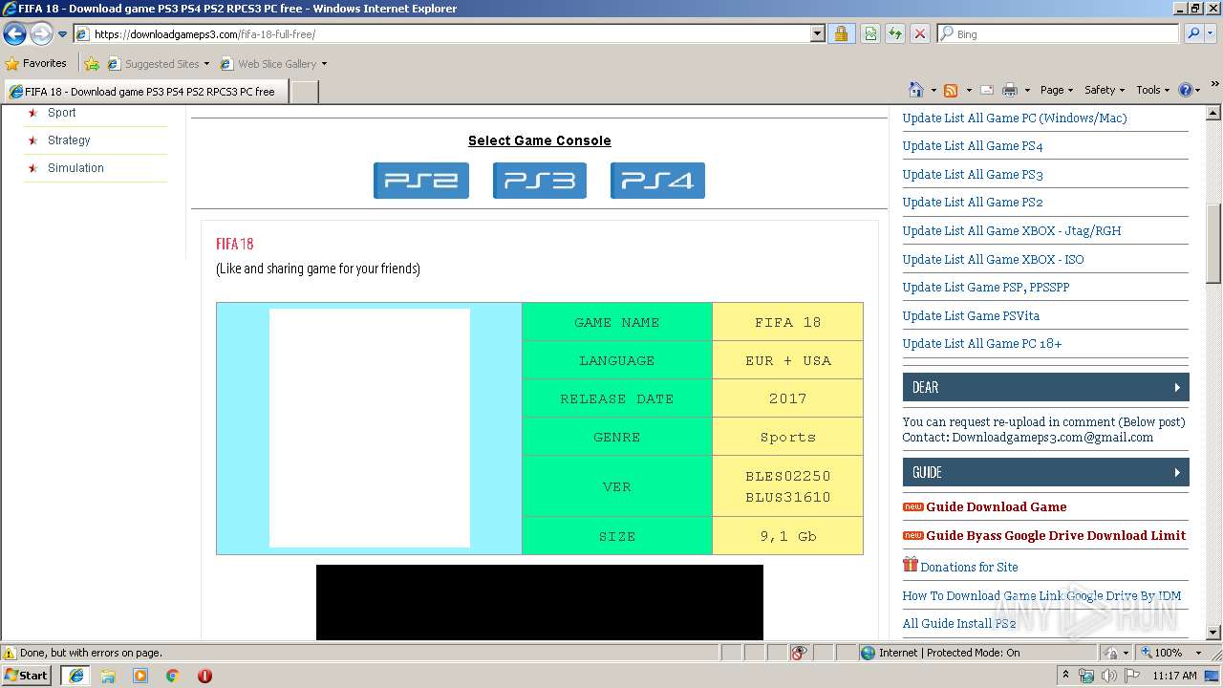Open Suggested Sites link
Image resolution: width=1223 pixels, height=688 pixels.
pos(158,64)
